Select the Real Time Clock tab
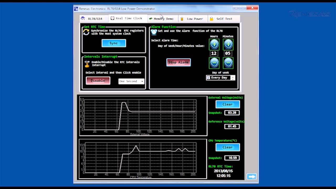 128,18
